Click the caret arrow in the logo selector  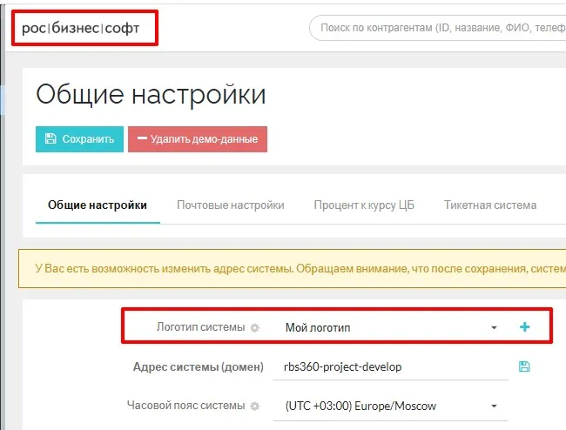point(494,328)
